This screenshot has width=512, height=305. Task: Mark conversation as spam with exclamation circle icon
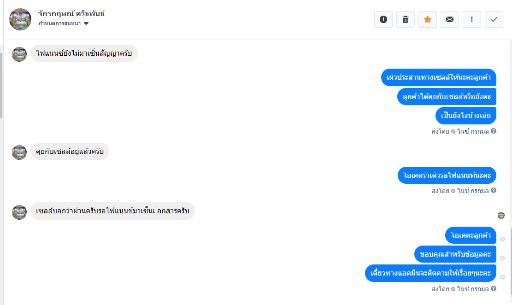tap(383, 19)
